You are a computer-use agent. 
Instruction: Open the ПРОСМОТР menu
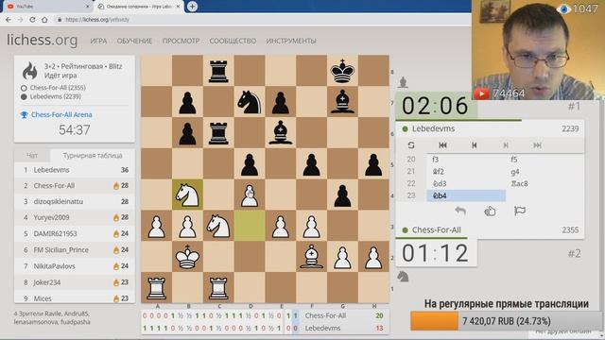click(x=181, y=41)
